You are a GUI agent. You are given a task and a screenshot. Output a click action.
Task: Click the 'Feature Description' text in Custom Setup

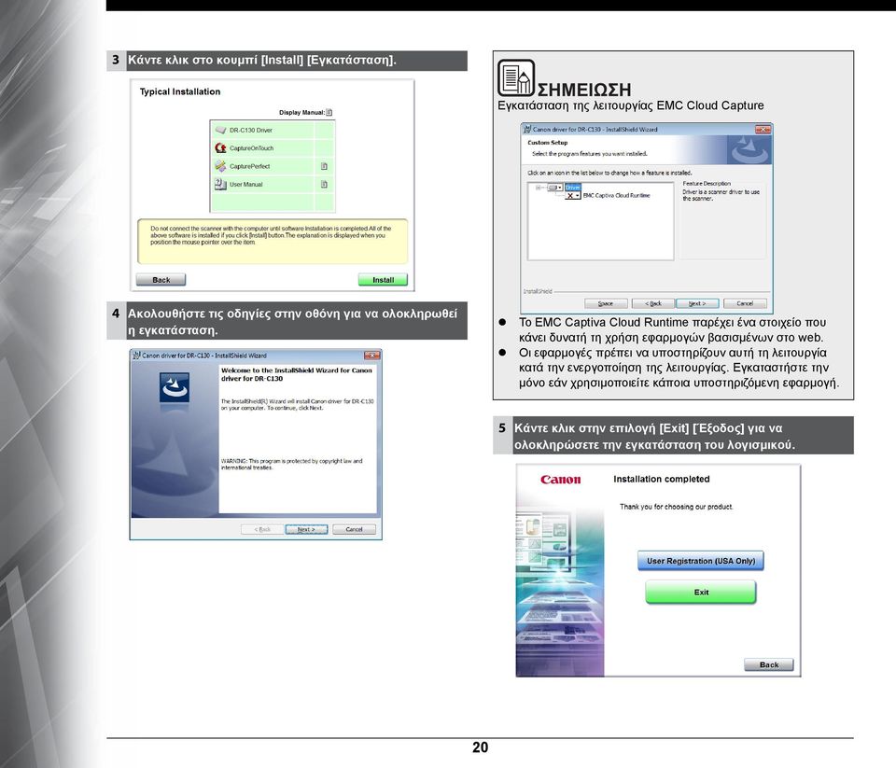pyautogui.click(x=707, y=184)
